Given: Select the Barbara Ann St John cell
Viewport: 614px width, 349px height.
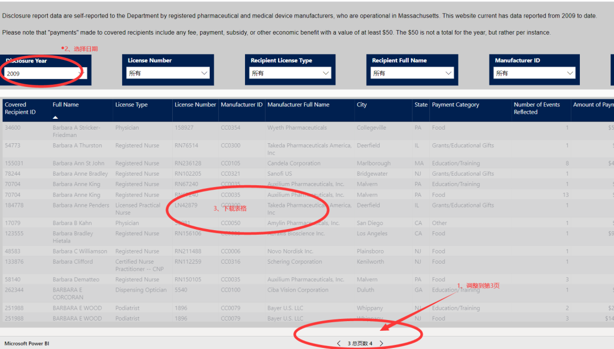Looking at the screenshot, I should click(x=78, y=163).
